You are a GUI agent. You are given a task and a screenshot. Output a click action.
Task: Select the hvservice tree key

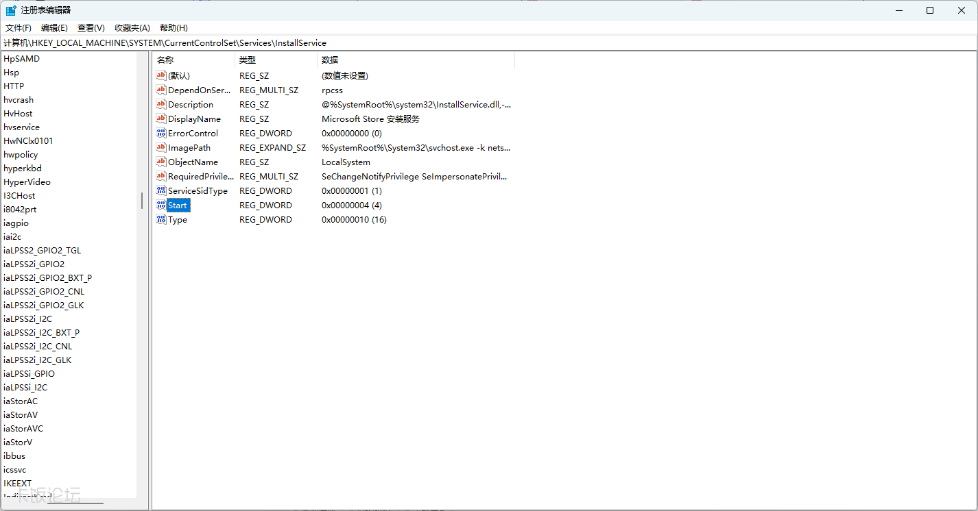click(21, 127)
